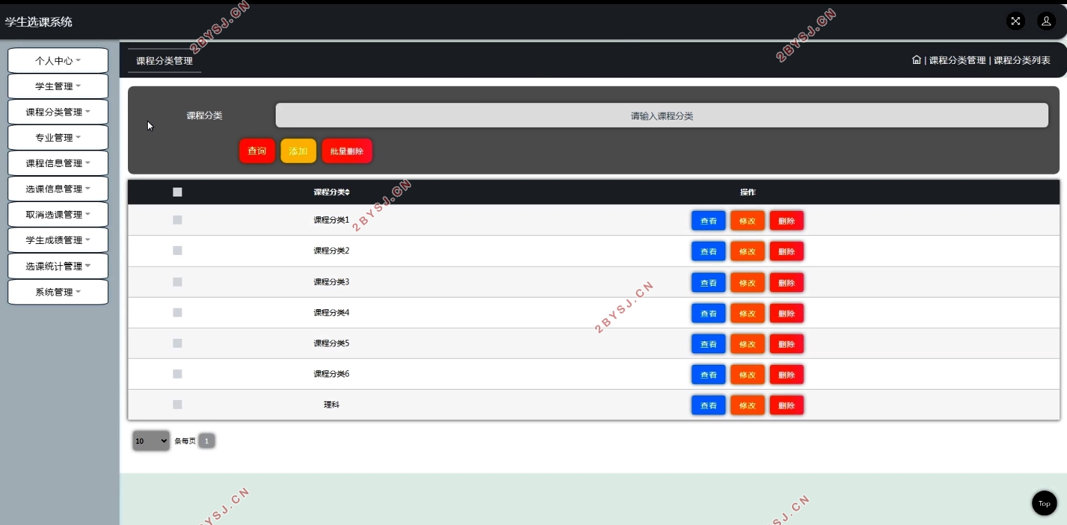
Task: Edit 课程分类6 with 修改 button
Action: coord(747,375)
